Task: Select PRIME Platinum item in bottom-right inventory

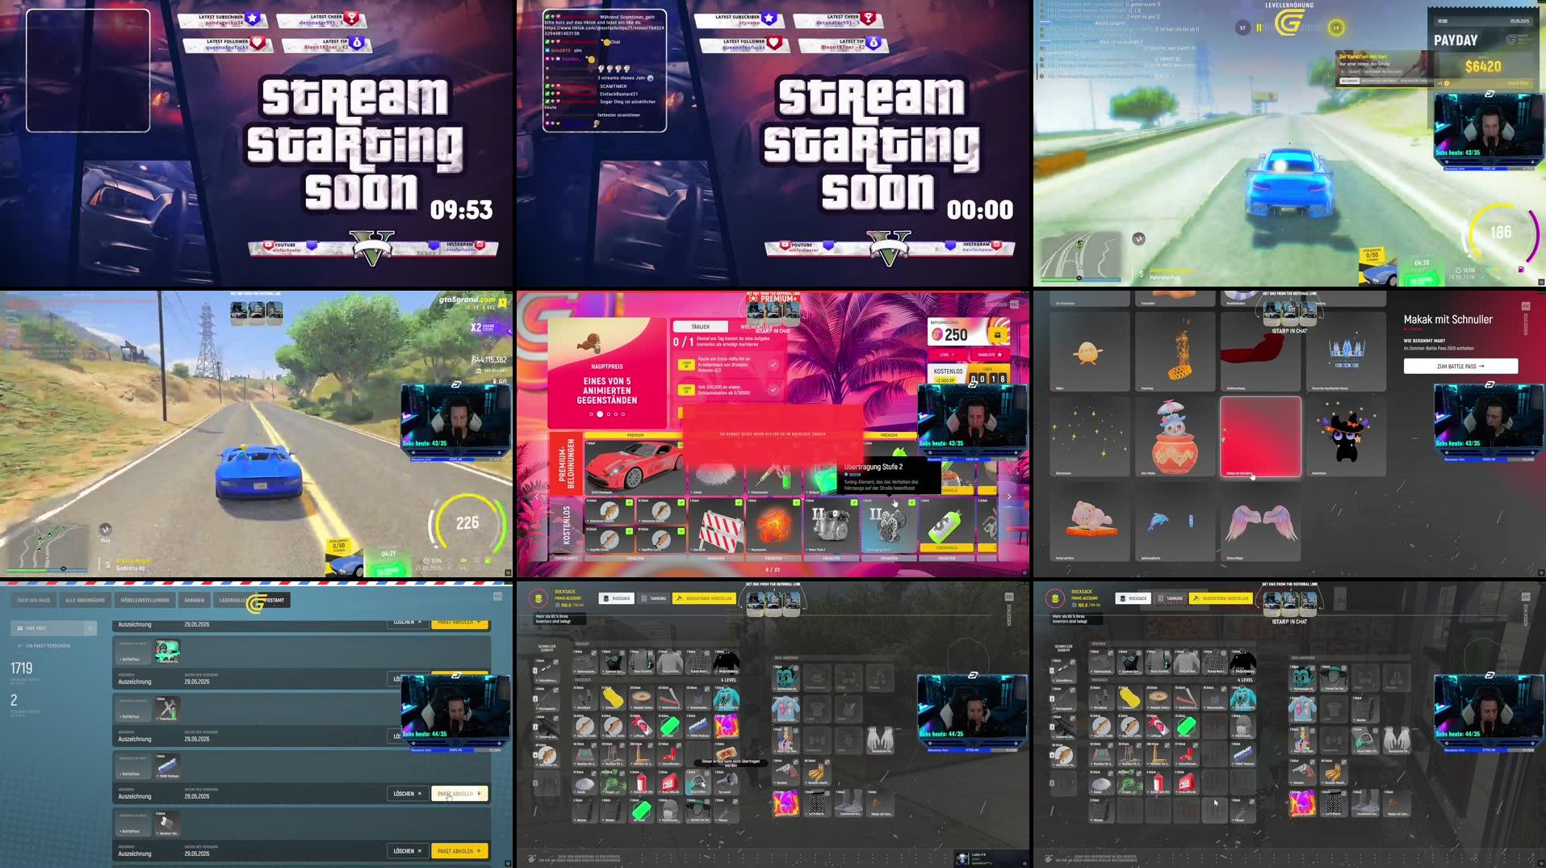Action: pos(1243,755)
